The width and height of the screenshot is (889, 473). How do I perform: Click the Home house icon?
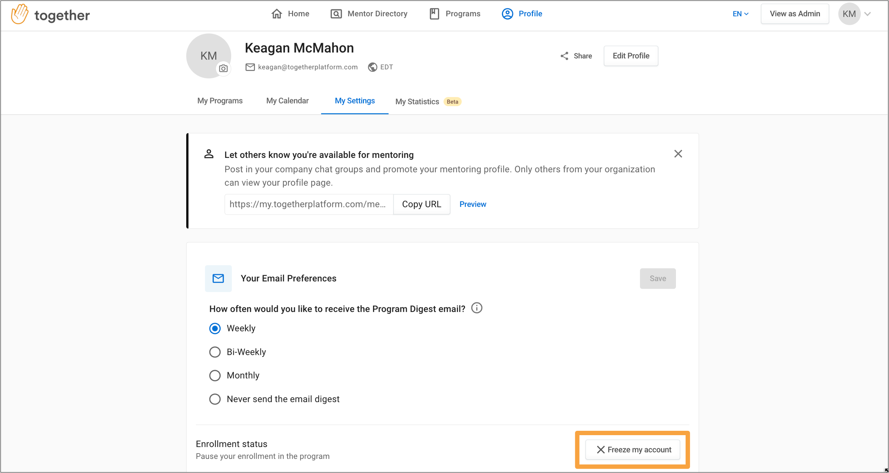(x=277, y=14)
